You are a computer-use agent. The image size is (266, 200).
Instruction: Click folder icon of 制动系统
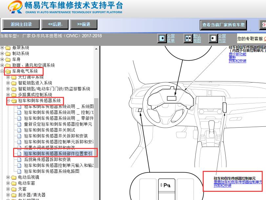click(x=8, y=54)
